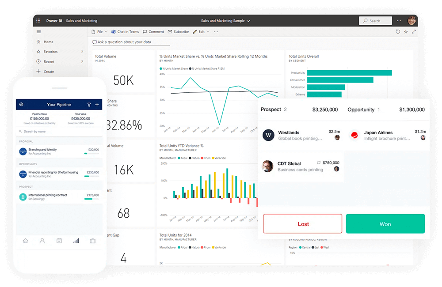
Task: Select Central region legend swatch
Action: (x=300, y=248)
